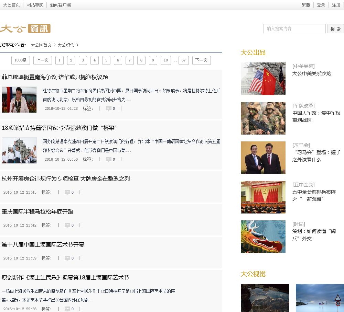Open the Duterte article thumbnail
The width and height of the screenshot is (344, 312).
[19, 100]
